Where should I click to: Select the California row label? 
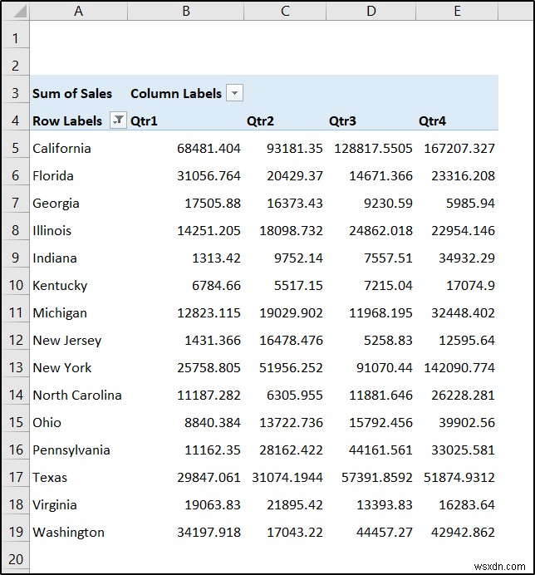[61, 148]
